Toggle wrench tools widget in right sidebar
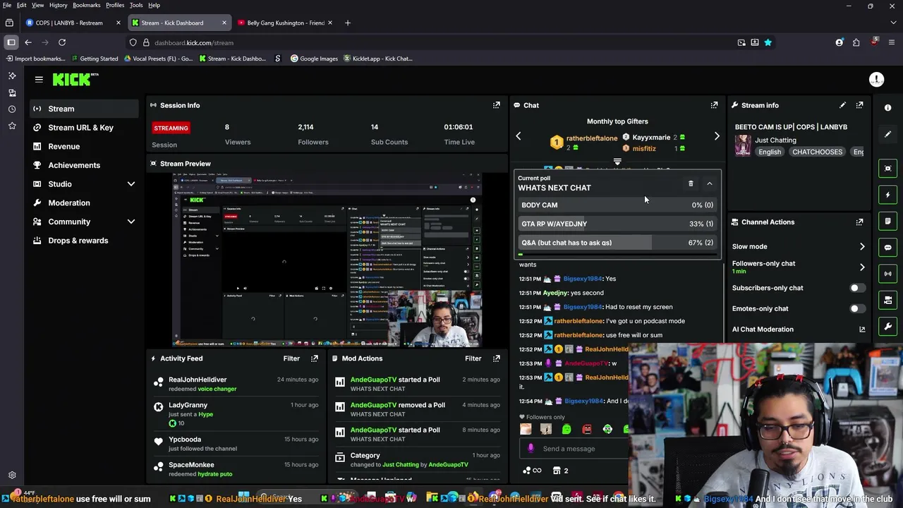Image resolution: width=903 pixels, height=508 pixels. click(888, 327)
